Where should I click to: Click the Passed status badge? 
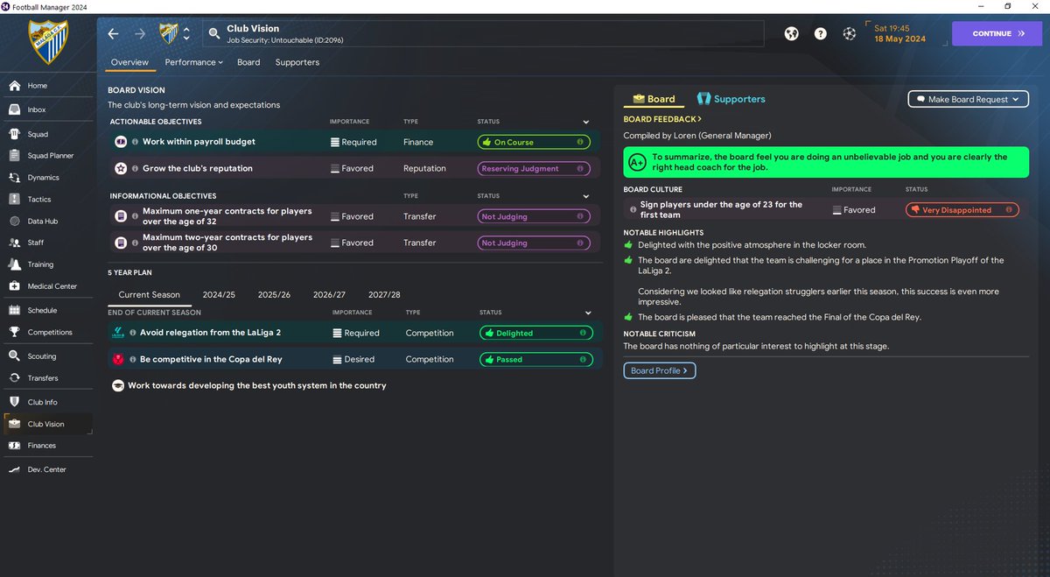[x=536, y=359]
